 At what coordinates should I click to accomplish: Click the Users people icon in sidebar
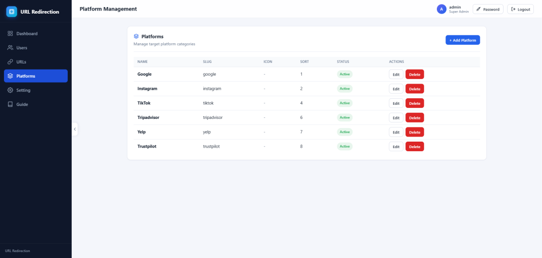[x=11, y=48]
